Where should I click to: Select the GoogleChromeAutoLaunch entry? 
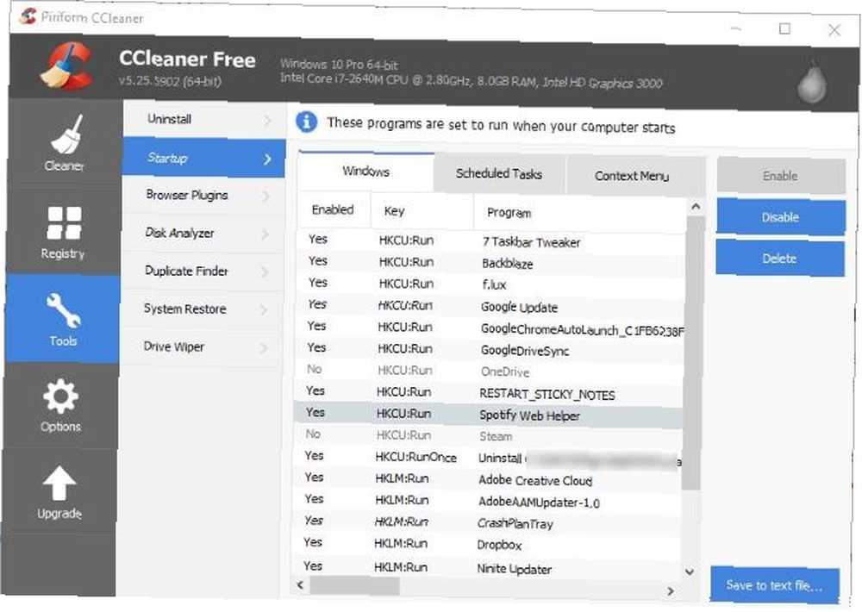pyautogui.click(x=491, y=328)
